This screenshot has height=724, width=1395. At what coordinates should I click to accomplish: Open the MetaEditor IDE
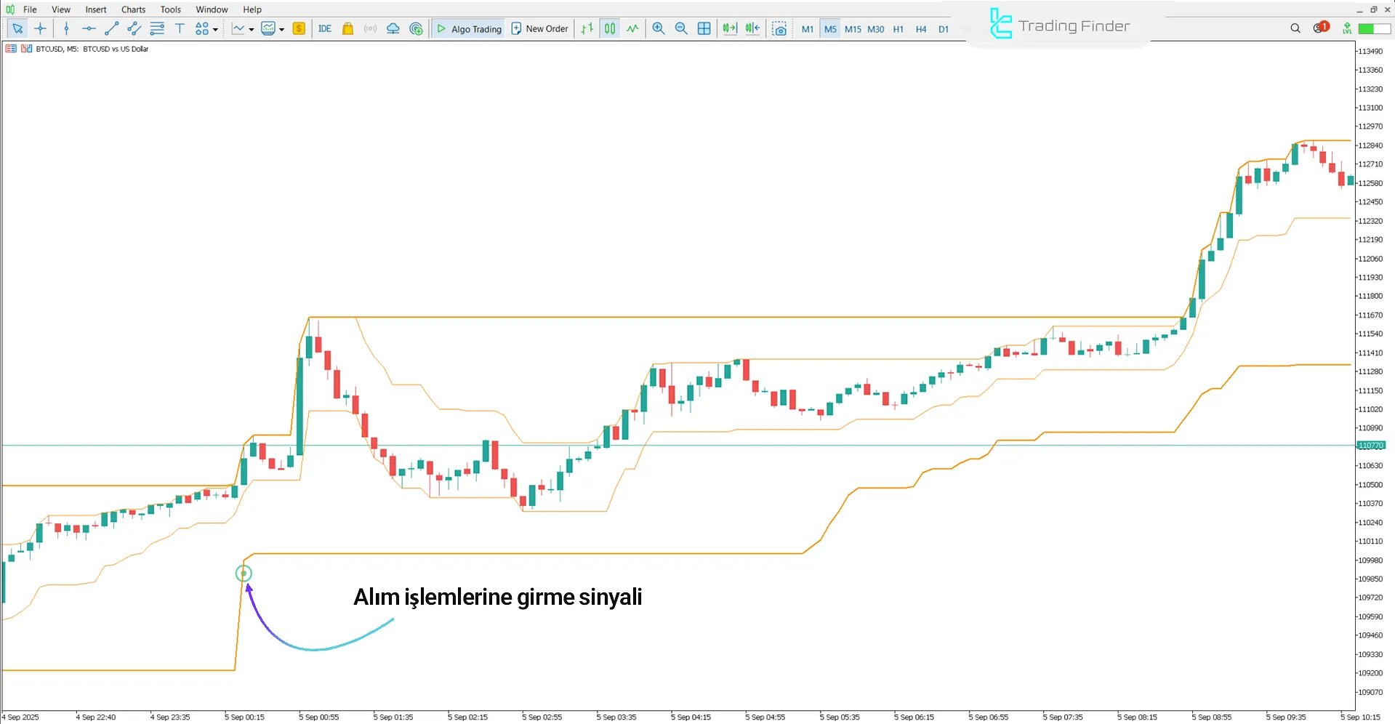325,28
